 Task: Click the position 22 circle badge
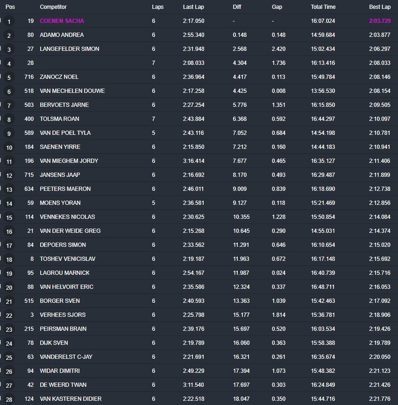point(9,315)
